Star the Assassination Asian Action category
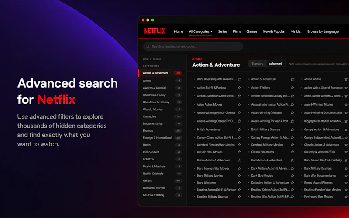The width and height of the screenshot is (349, 218). (292, 104)
